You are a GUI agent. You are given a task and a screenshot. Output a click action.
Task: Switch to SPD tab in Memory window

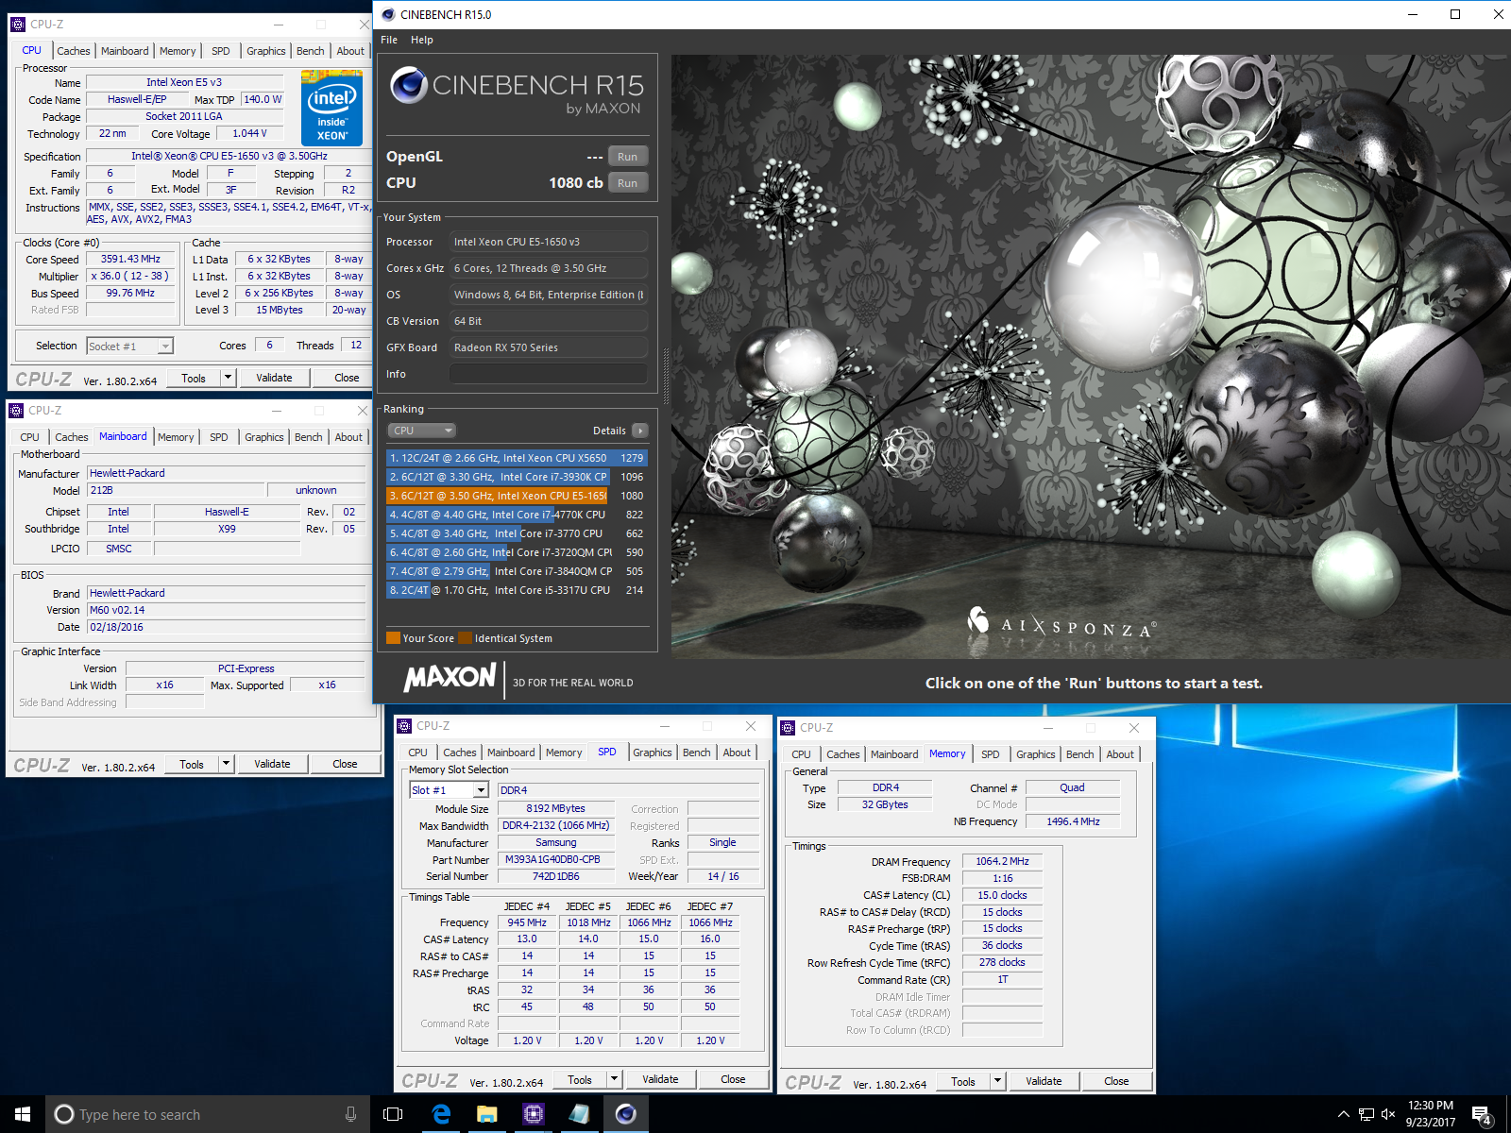click(x=990, y=754)
